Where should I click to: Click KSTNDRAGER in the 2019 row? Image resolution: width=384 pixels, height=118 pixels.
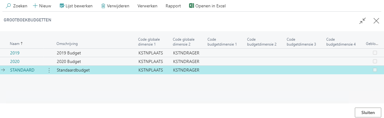pyautogui.click(x=186, y=53)
